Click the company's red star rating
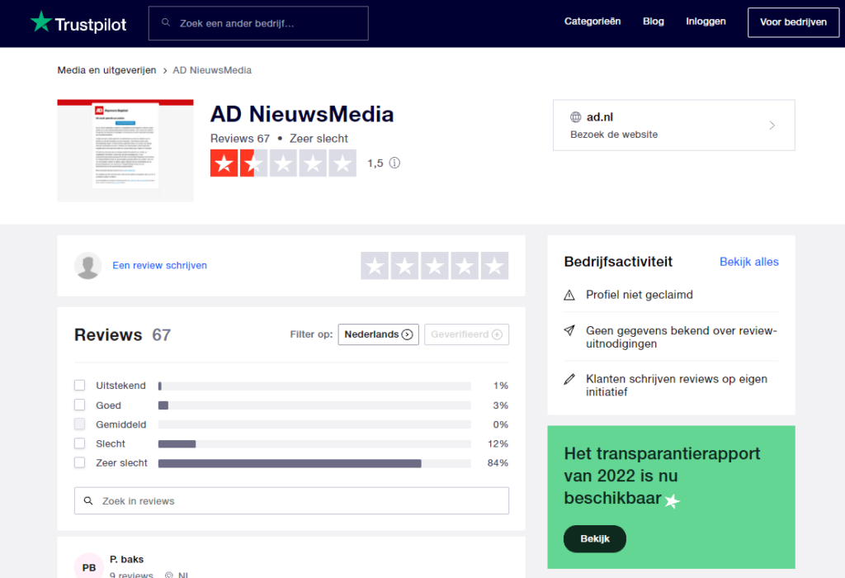This screenshot has width=845, height=578. tap(283, 163)
